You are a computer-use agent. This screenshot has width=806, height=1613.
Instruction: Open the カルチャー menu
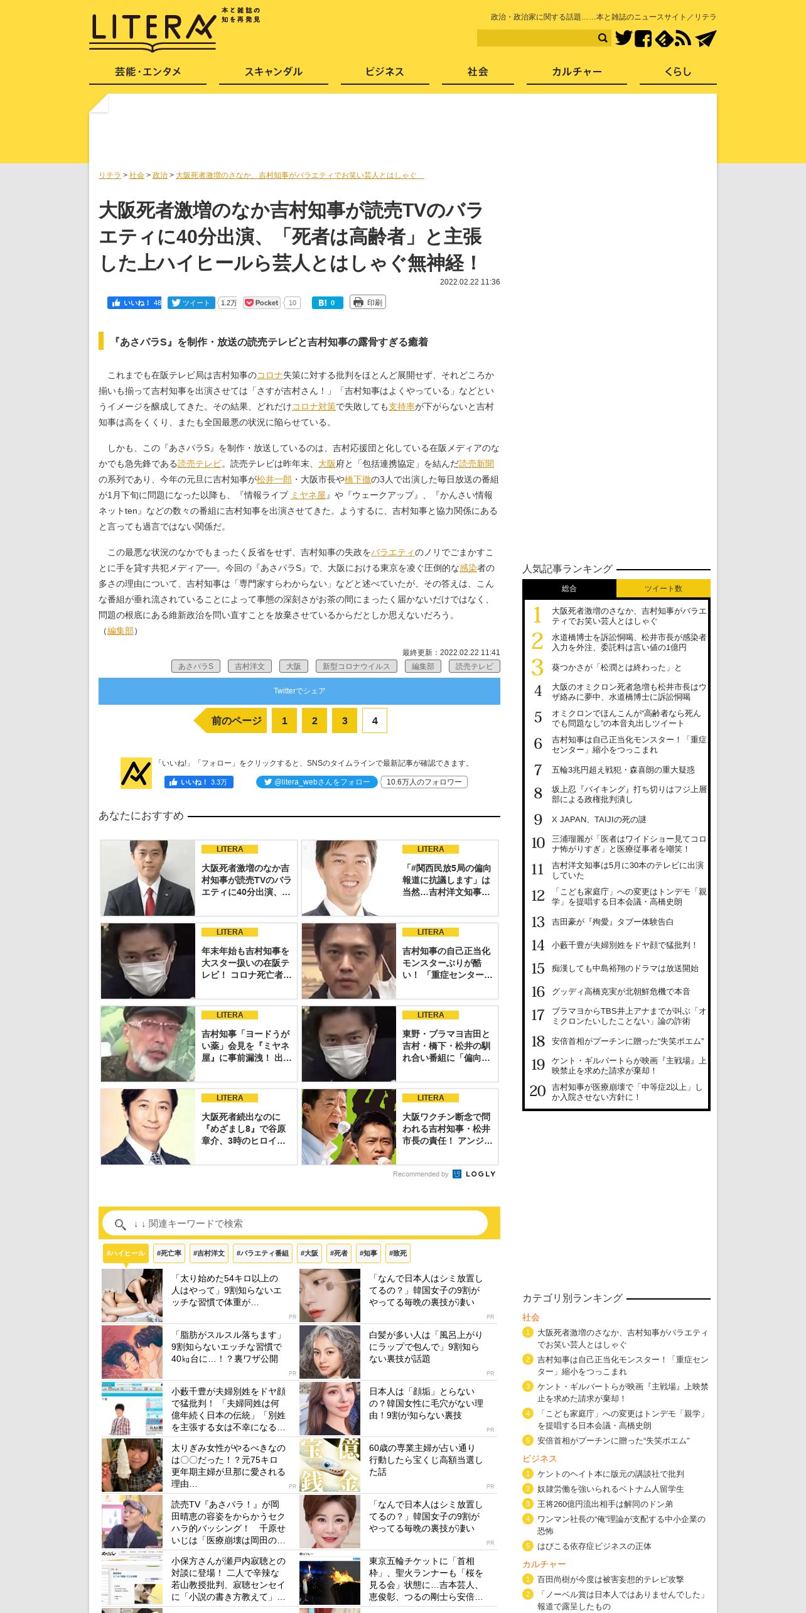[577, 72]
